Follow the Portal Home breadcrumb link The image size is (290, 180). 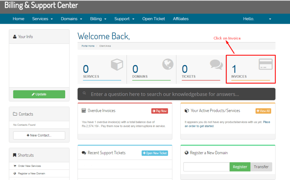[x=88, y=46]
